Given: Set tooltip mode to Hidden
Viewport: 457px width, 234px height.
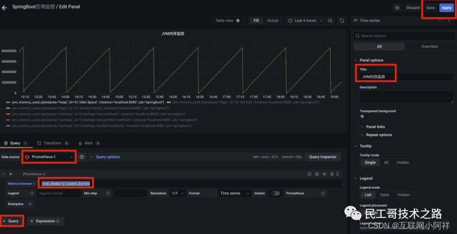Looking at the screenshot, I should [x=403, y=162].
